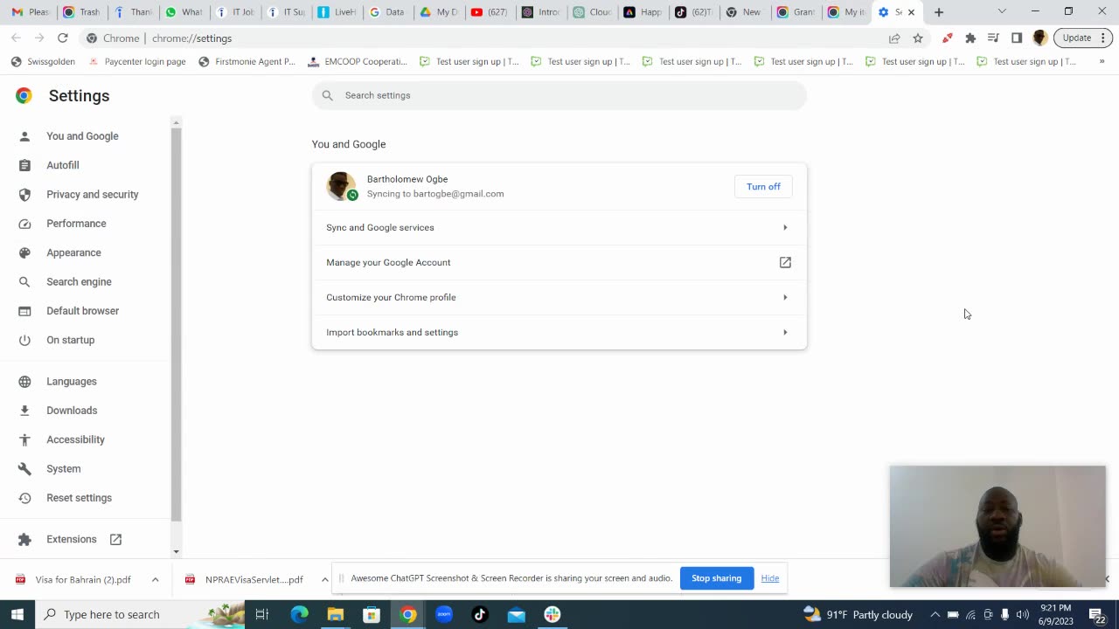Viewport: 1119px width, 629px height.
Task: Click the red extension icon in toolbar
Action: click(x=948, y=38)
